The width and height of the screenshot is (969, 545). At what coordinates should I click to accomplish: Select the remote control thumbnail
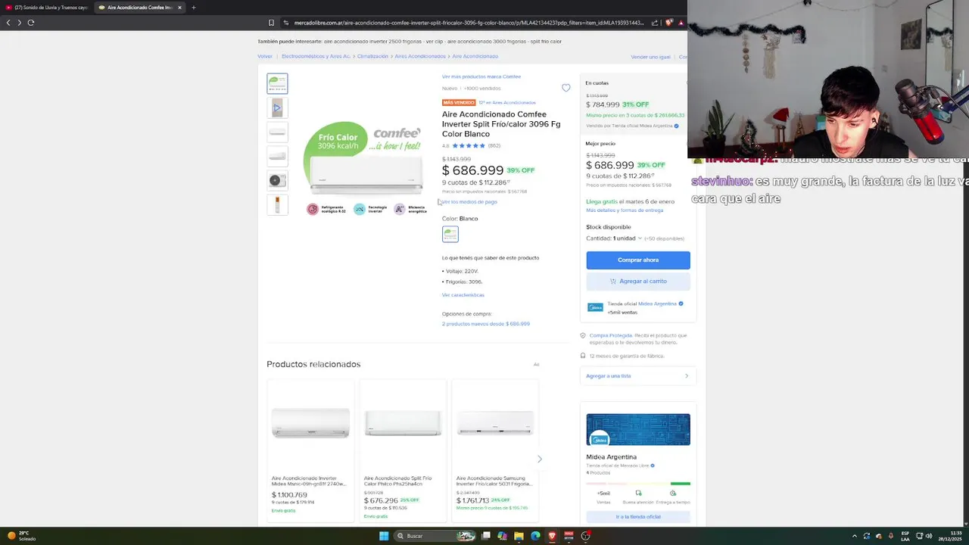pos(277,204)
